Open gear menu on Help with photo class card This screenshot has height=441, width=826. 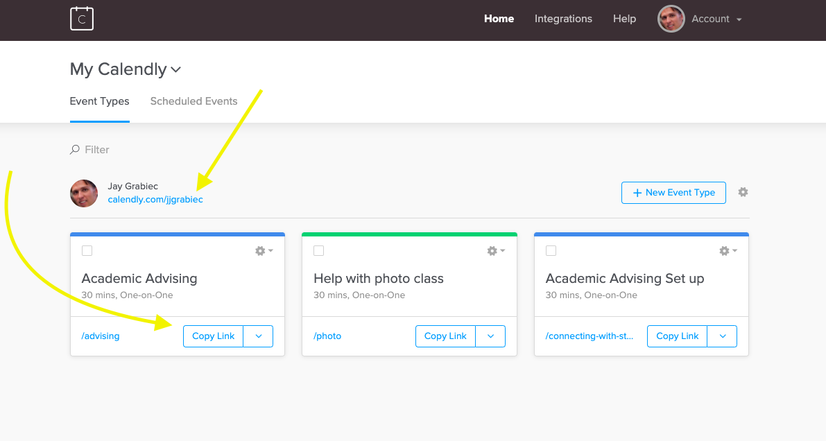[496, 251]
